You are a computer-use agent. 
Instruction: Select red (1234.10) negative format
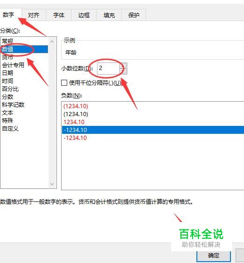click(x=153, y=106)
